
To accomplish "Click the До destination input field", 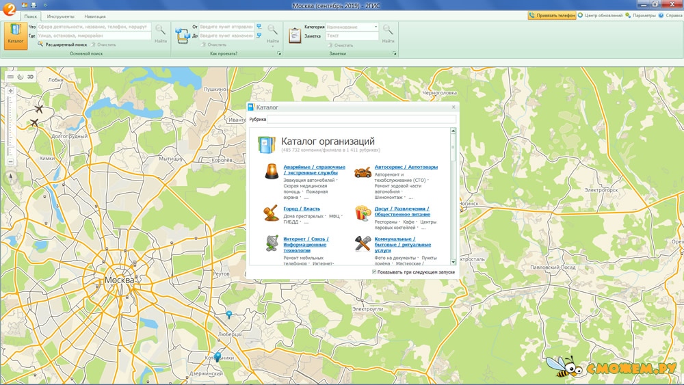I will [x=226, y=36].
